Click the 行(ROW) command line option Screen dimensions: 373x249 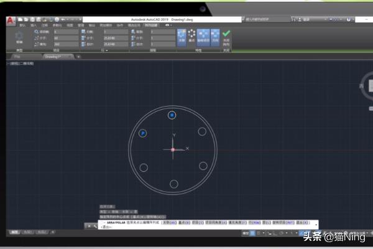pos(255,223)
